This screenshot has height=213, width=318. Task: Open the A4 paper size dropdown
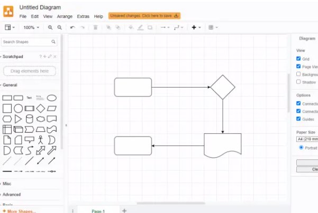click(x=307, y=139)
